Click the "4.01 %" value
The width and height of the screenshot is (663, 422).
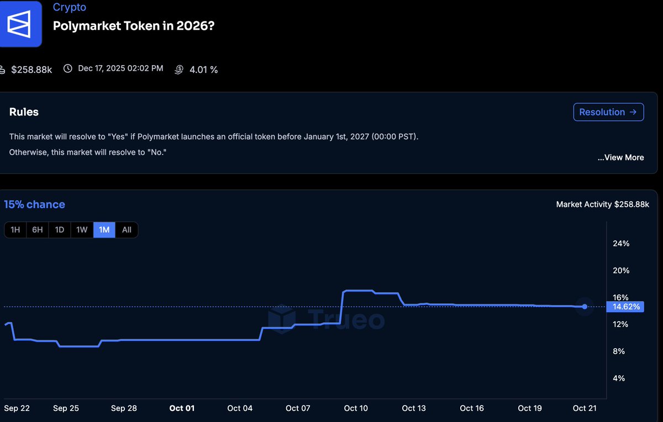204,70
